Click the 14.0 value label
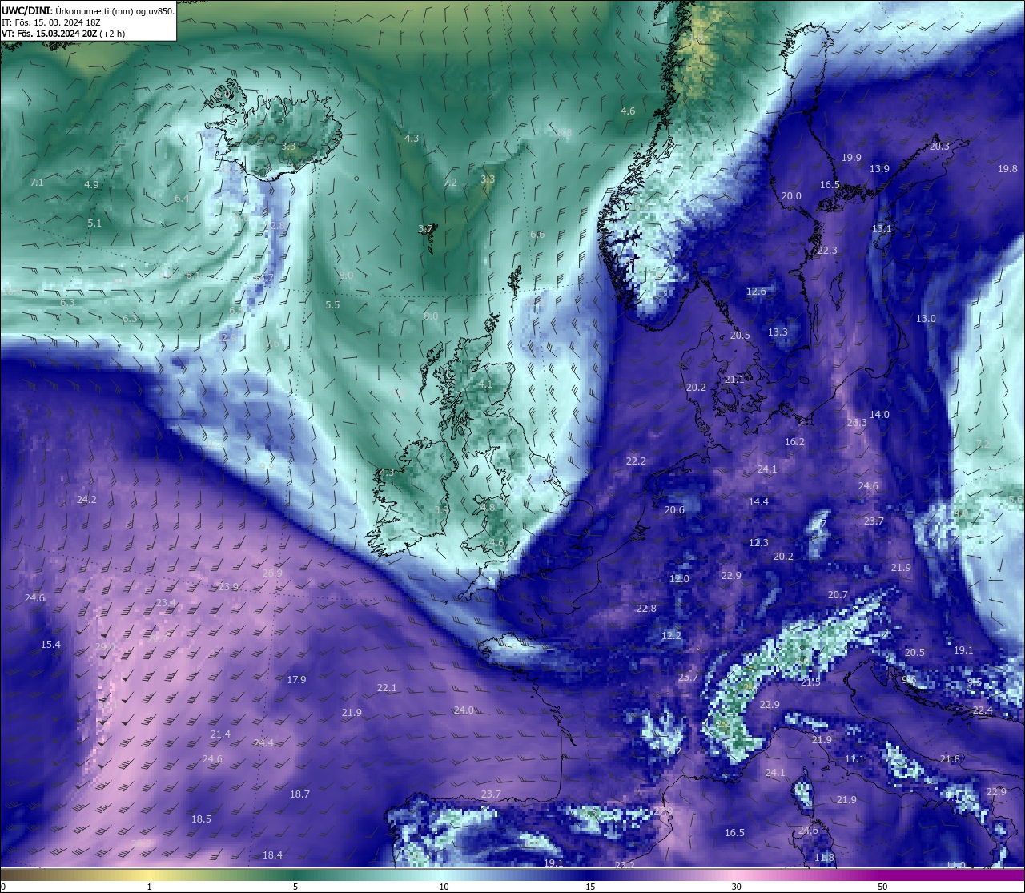 coord(879,414)
